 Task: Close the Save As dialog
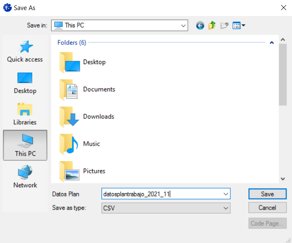tap(284, 8)
